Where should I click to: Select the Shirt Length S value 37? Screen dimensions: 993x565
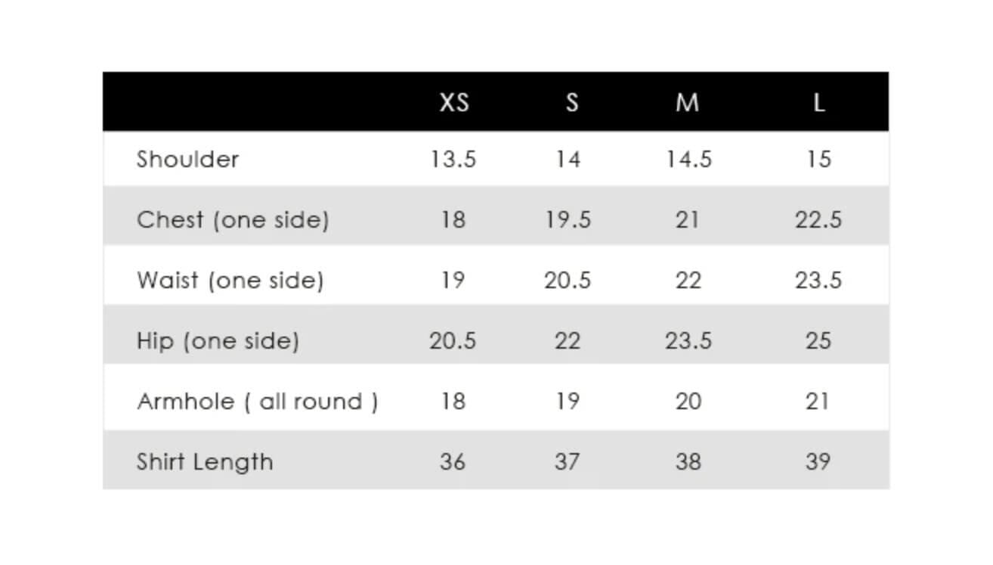[x=568, y=461]
